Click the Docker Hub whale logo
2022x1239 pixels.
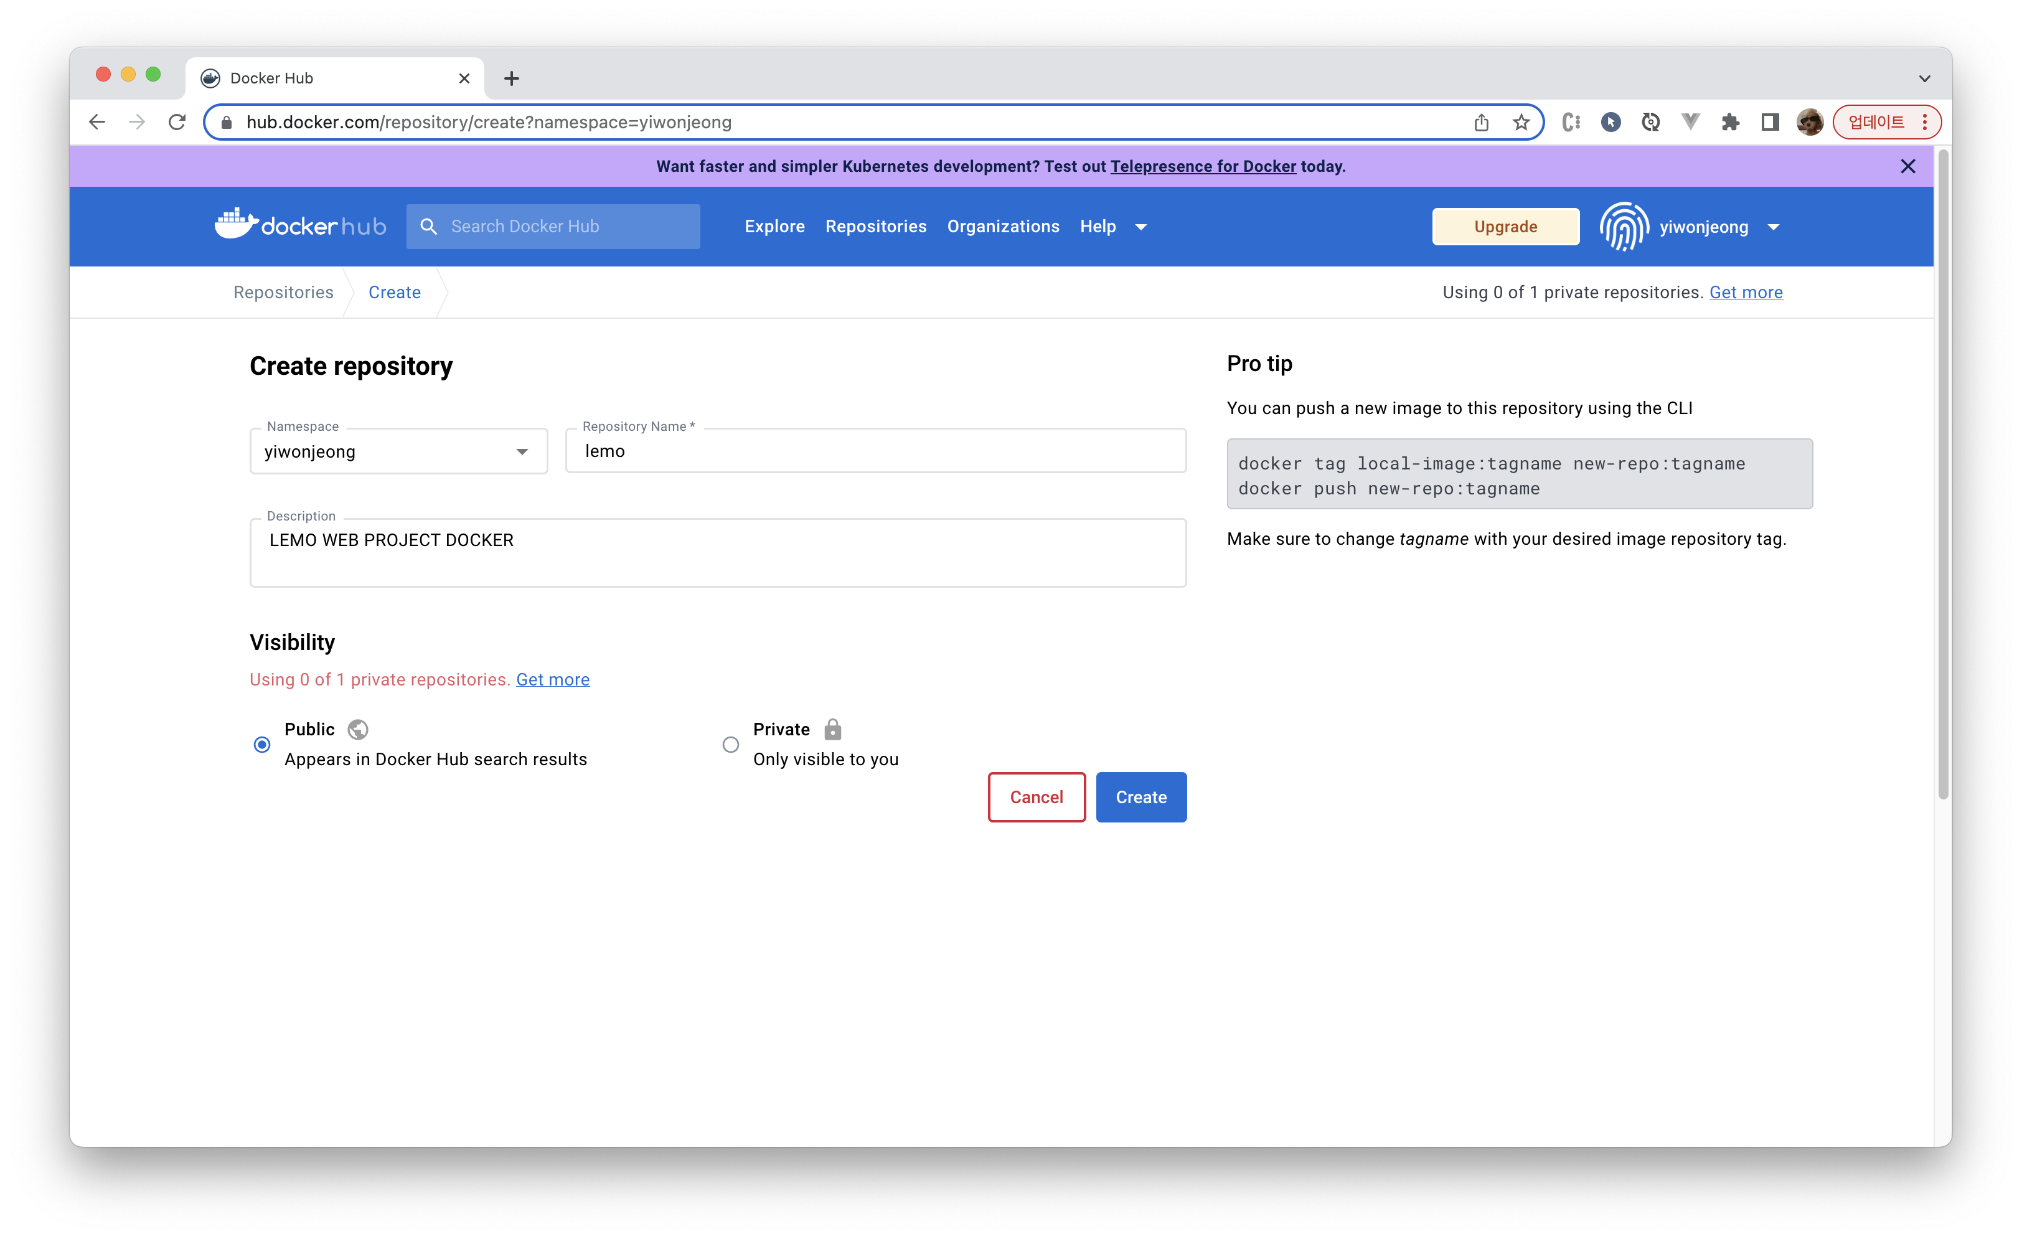300,224
